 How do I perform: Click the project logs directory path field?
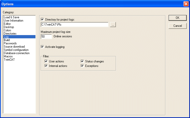[75, 25]
